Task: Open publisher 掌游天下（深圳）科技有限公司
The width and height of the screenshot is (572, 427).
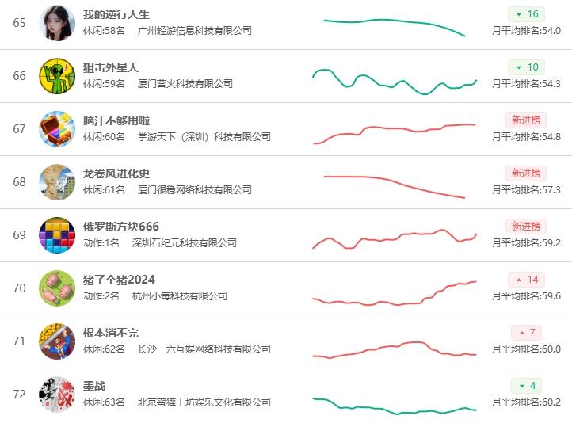Action: (204, 137)
